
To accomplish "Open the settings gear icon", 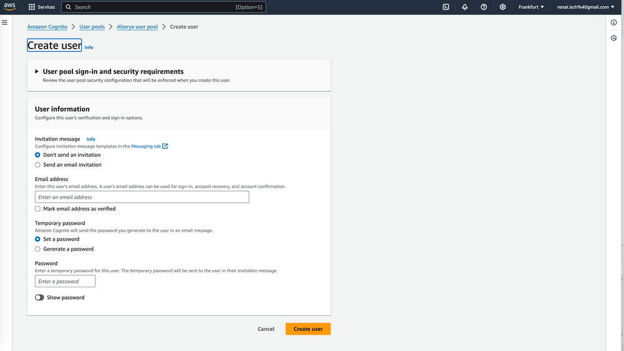I will (x=503, y=7).
